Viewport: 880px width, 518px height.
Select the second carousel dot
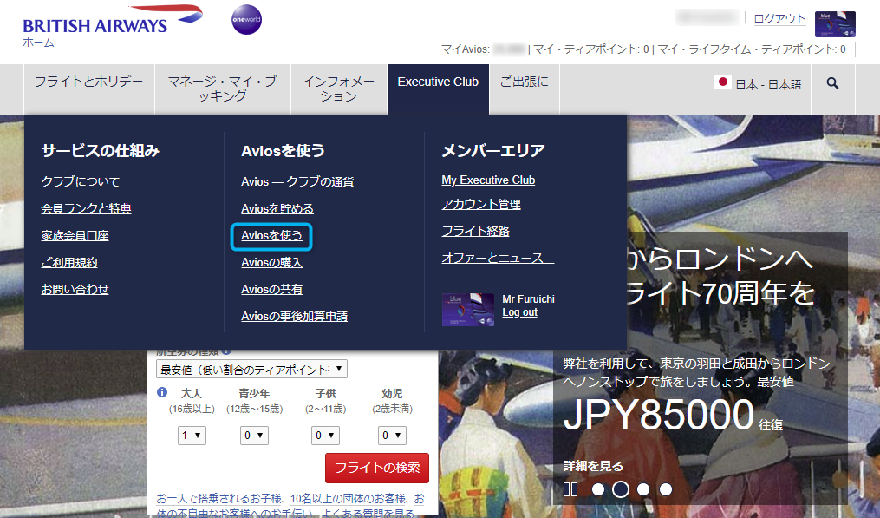(x=621, y=489)
